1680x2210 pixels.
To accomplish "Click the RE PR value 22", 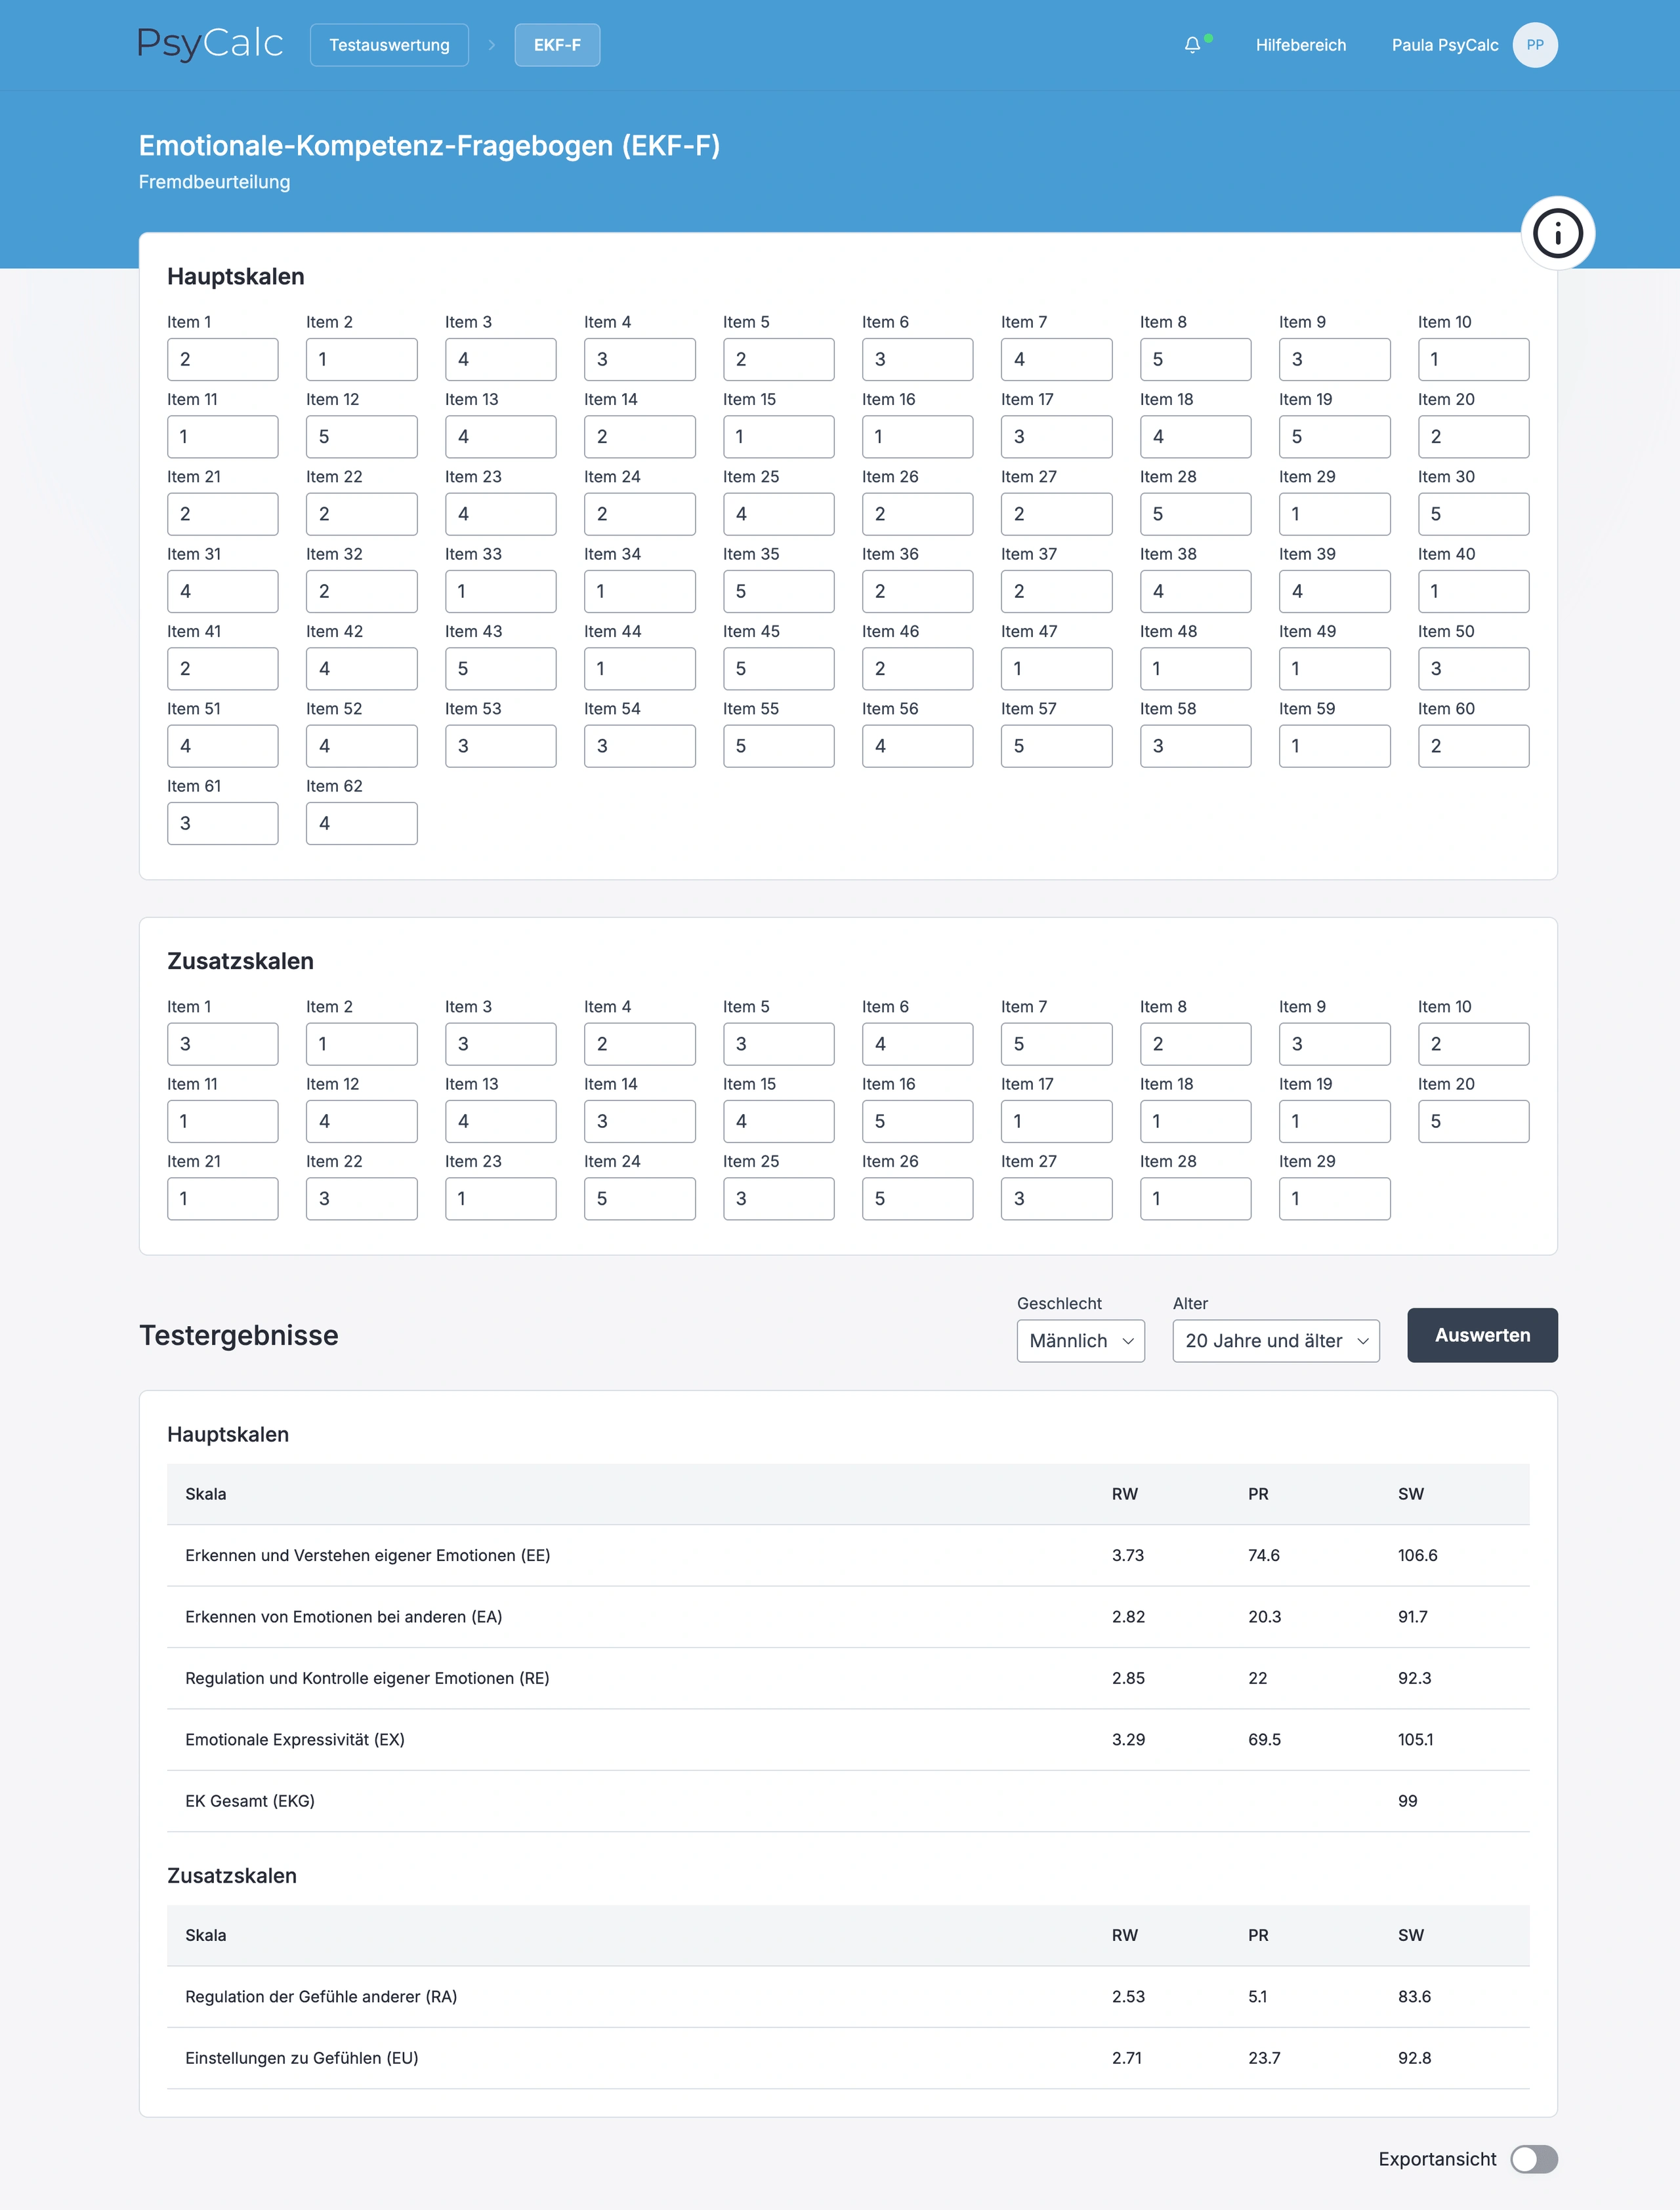I will click(1257, 1678).
